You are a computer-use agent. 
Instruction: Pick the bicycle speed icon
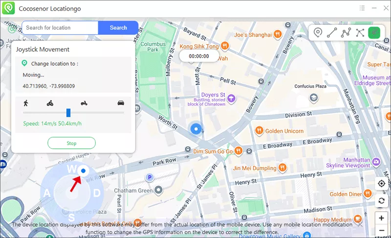click(50, 103)
